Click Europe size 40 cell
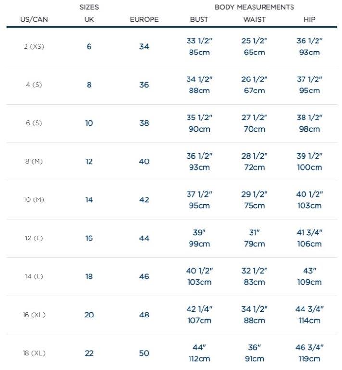Screen dimensions: 342x370 (x=144, y=161)
